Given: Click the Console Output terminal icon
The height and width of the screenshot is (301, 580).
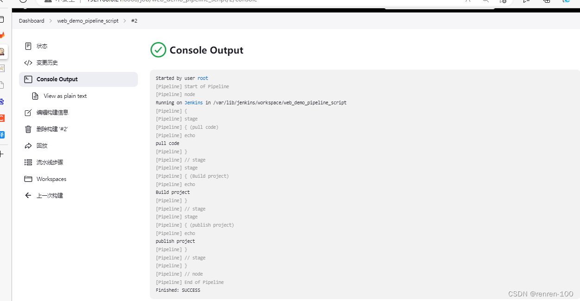Looking at the screenshot, I should (28, 79).
